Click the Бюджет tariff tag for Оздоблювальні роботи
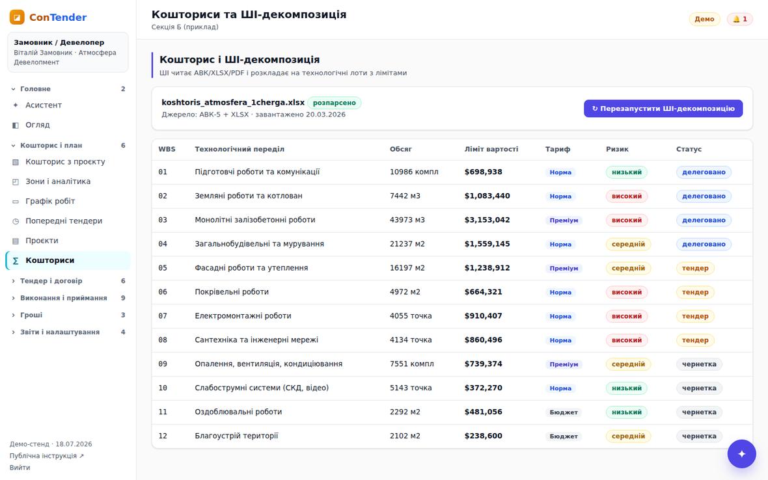768x480 pixels. (x=564, y=412)
